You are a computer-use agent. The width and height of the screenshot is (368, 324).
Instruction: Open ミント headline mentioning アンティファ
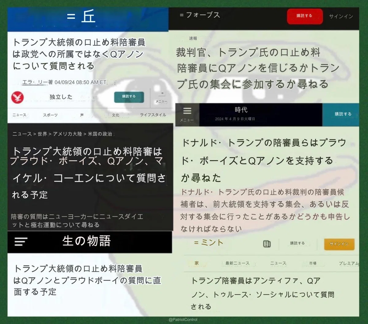pos(262,294)
